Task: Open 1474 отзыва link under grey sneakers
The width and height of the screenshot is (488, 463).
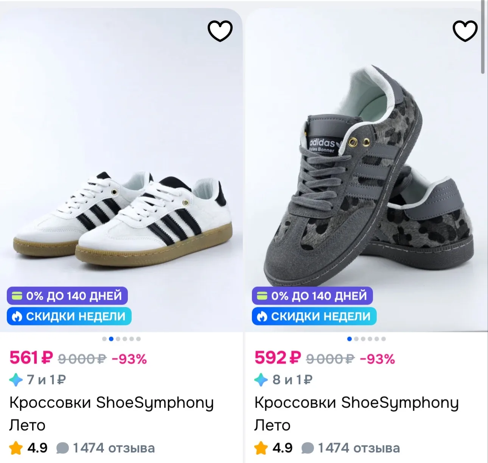Action: tap(359, 448)
